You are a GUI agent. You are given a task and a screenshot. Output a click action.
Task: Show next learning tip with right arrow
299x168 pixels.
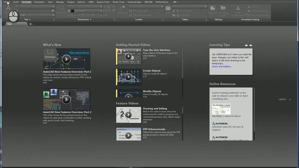click(x=251, y=45)
